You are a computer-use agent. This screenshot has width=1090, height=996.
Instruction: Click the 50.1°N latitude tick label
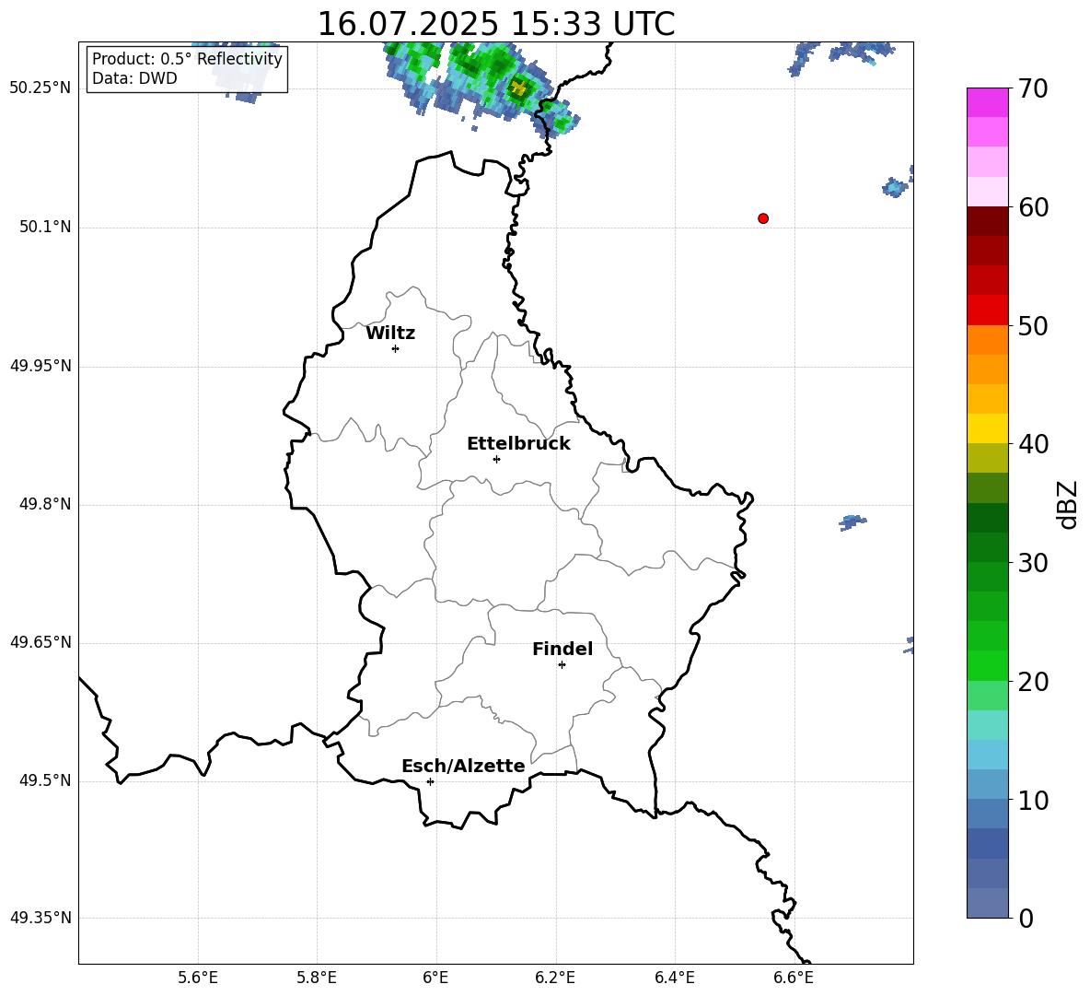tap(45, 228)
